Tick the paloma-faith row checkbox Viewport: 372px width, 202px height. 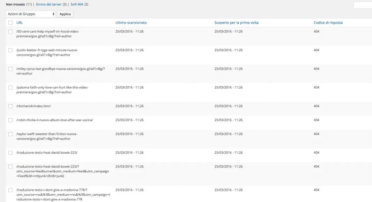10,88
